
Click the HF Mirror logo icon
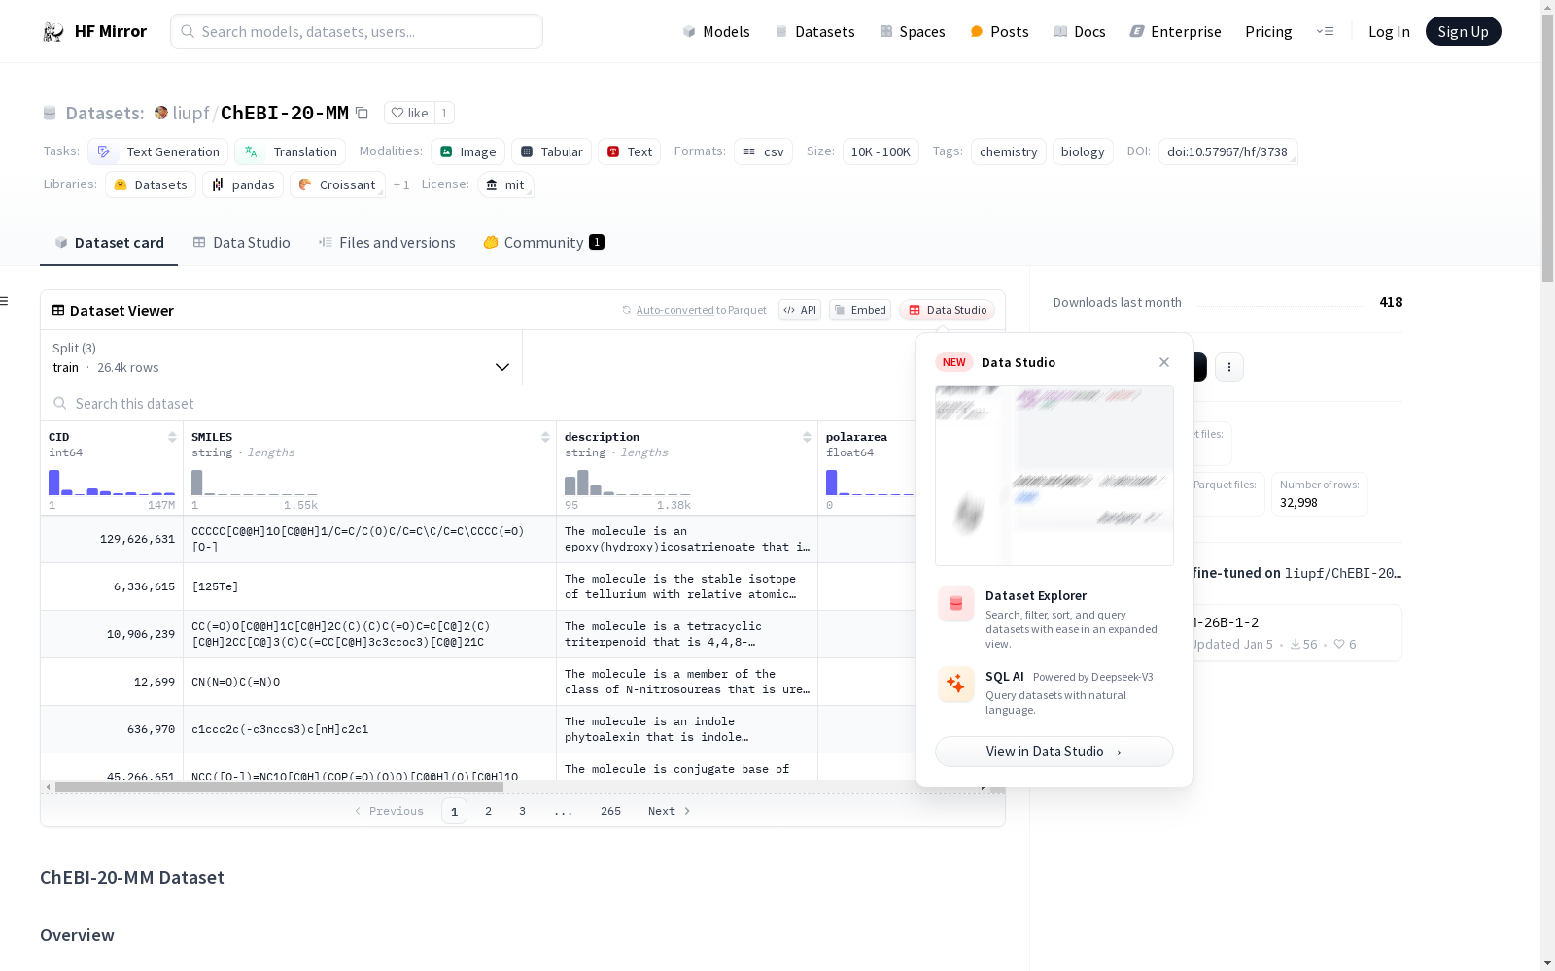53,32
